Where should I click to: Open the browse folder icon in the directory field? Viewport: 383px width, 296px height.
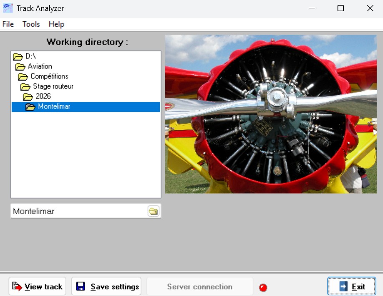click(153, 211)
